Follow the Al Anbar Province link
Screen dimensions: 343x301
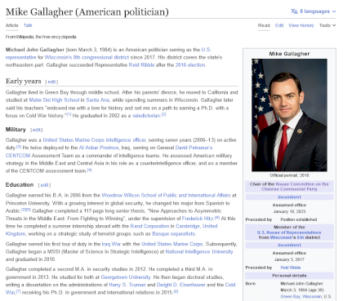point(99,148)
